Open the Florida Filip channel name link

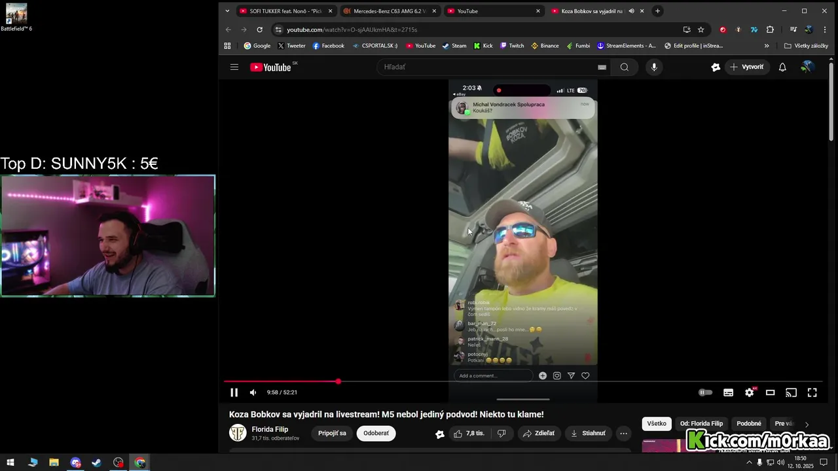[270, 429]
